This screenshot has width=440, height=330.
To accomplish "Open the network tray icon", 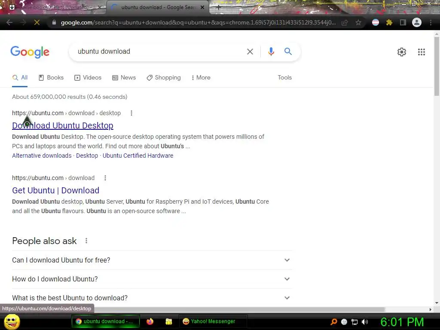I will pos(354,322).
